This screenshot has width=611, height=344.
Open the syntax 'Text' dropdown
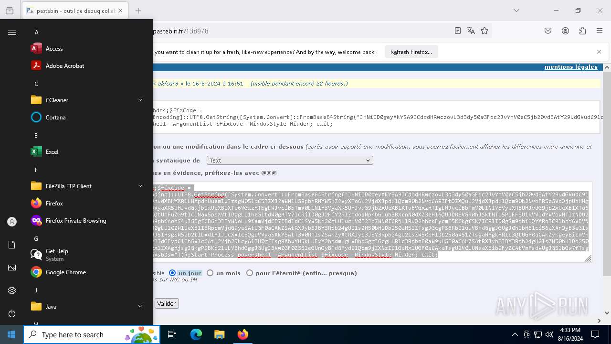pyautogui.click(x=290, y=161)
